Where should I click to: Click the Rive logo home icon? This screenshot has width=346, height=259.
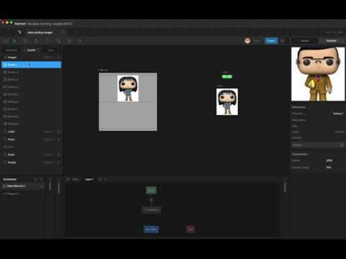coord(19,32)
